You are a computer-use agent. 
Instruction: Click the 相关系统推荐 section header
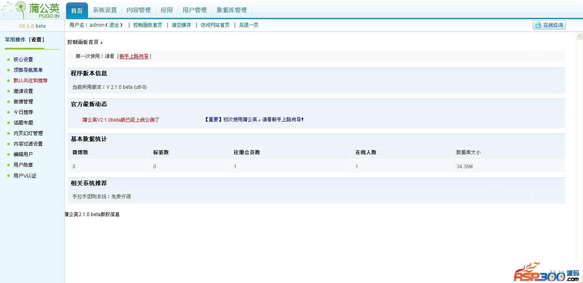pos(89,183)
